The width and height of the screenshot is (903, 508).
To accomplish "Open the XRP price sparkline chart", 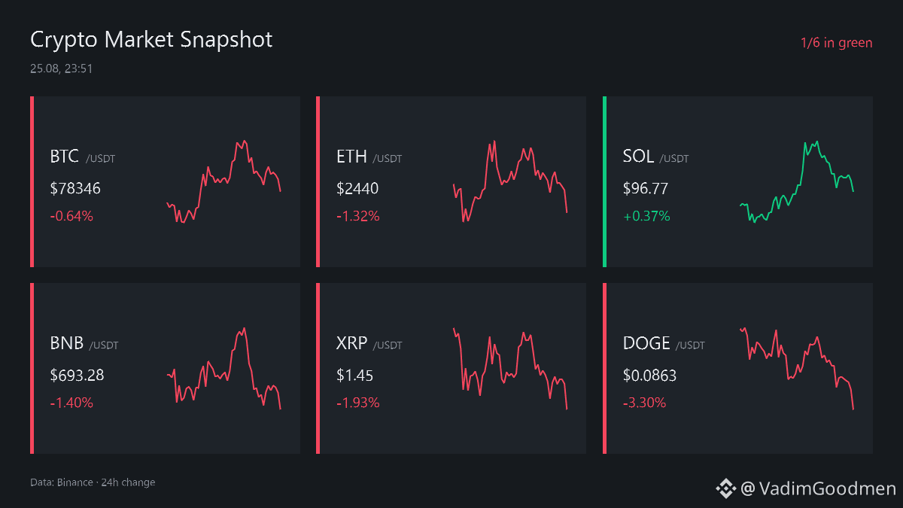I will [x=510, y=369].
